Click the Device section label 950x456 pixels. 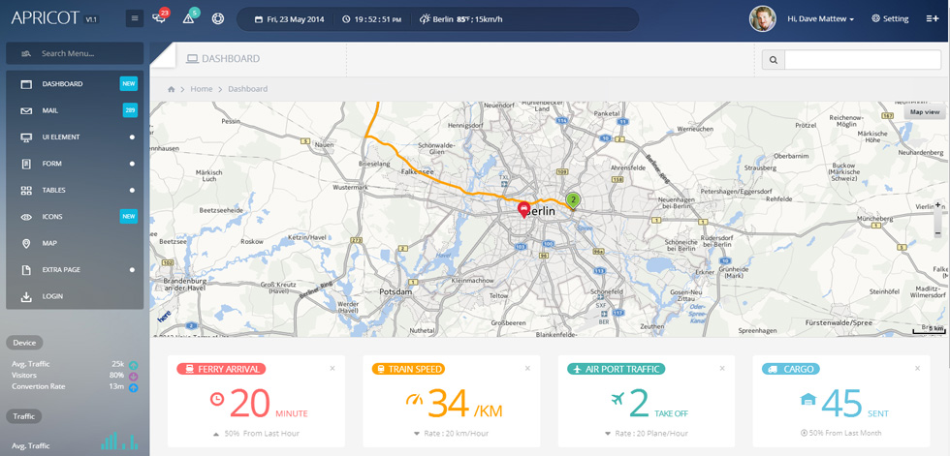25,343
